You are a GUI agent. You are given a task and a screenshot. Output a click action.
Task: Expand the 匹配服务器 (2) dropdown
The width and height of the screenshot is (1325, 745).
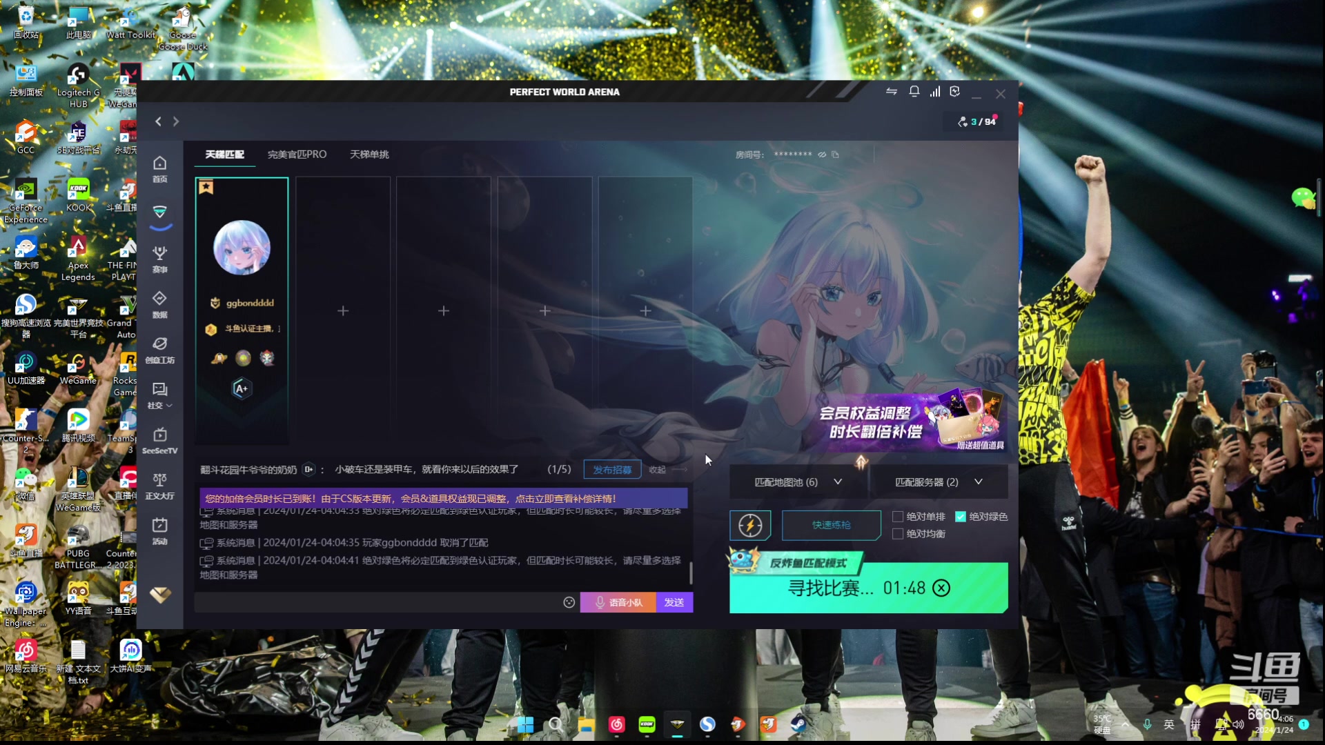[x=939, y=482]
